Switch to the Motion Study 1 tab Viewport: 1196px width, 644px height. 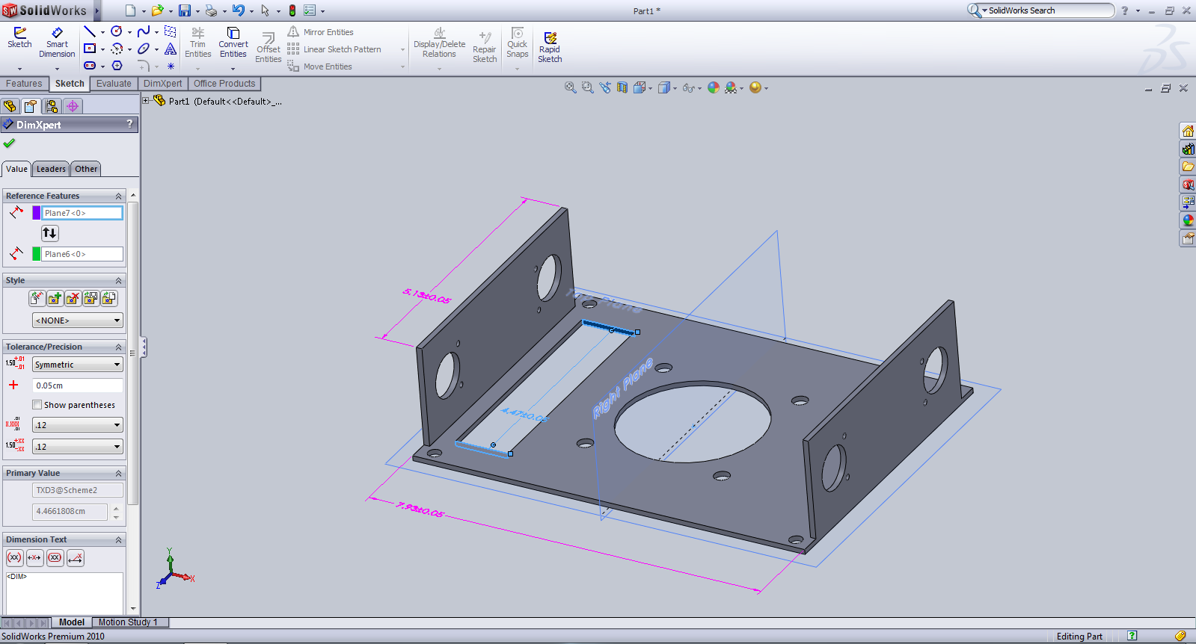click(128, 622)
